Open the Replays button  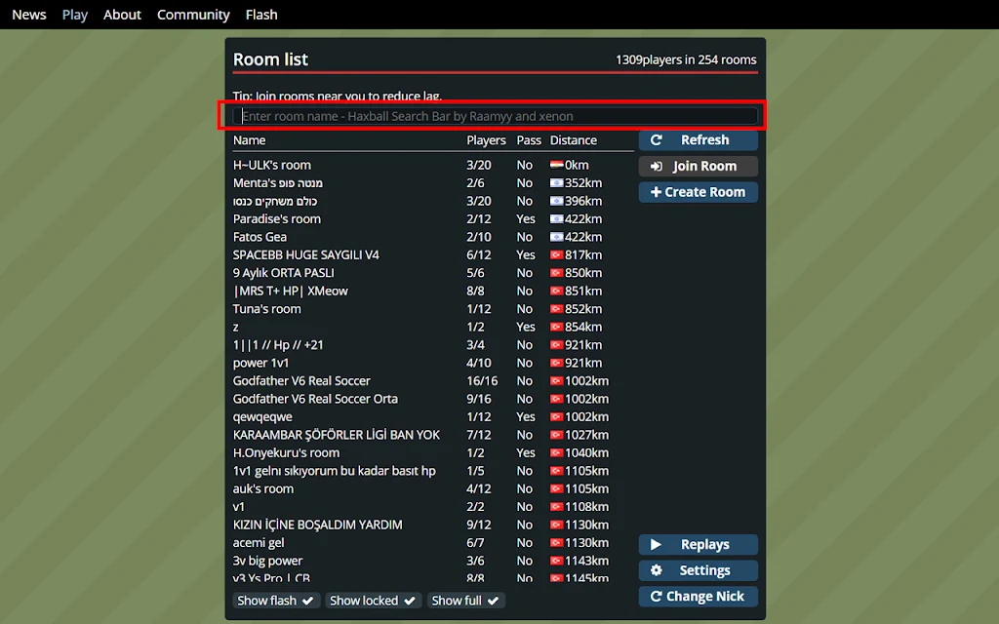[699, 545]
